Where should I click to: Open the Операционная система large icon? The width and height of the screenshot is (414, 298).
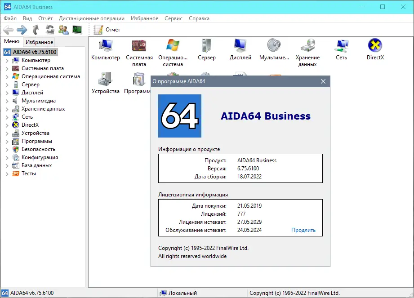click(173, 53)
